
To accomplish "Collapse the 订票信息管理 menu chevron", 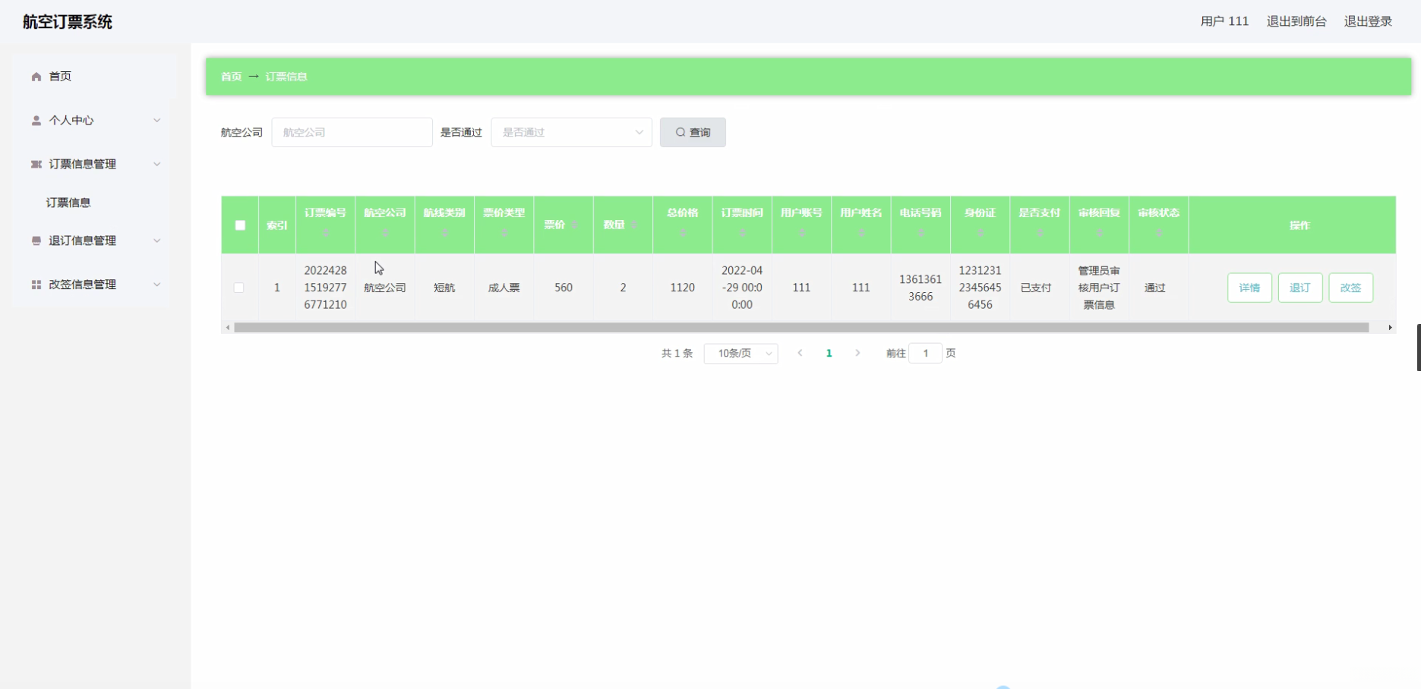I will pos(157,165).
